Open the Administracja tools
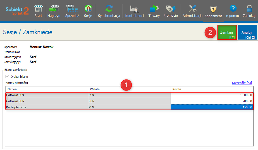 pyautogui.click(x=192, y=11)
